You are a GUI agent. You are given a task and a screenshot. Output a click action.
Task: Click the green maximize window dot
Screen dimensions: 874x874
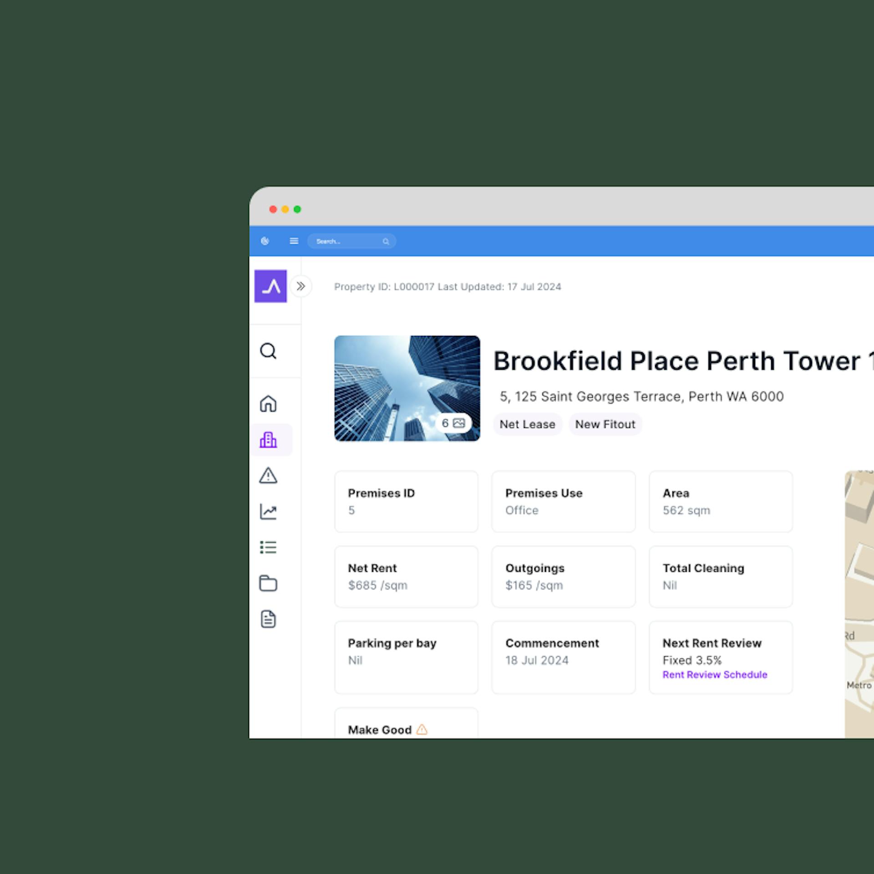297,209
